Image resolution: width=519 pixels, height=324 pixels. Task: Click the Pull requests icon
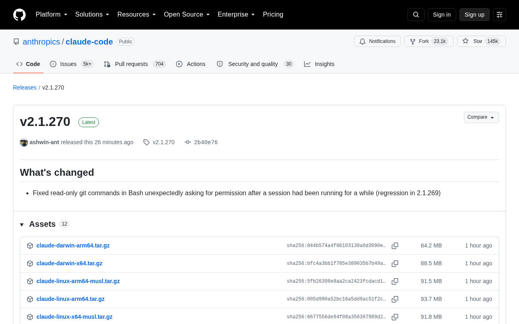[x=107, y=64]
